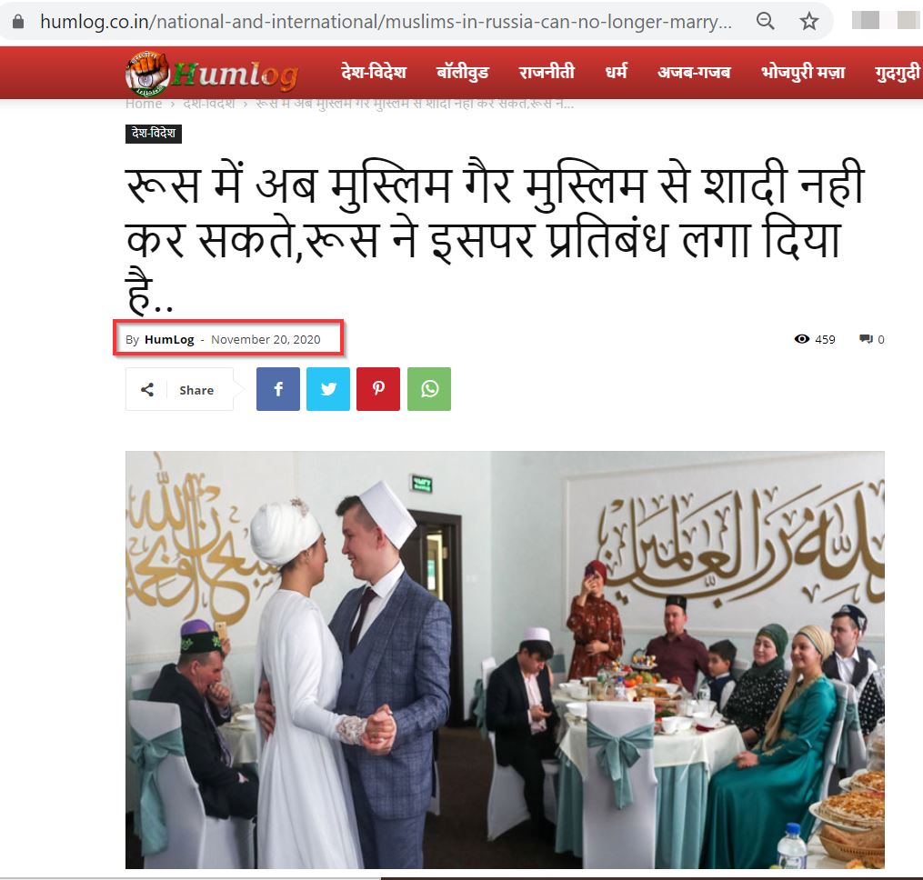Click the black देश-विदेश category tag

[x=154, y=134]
